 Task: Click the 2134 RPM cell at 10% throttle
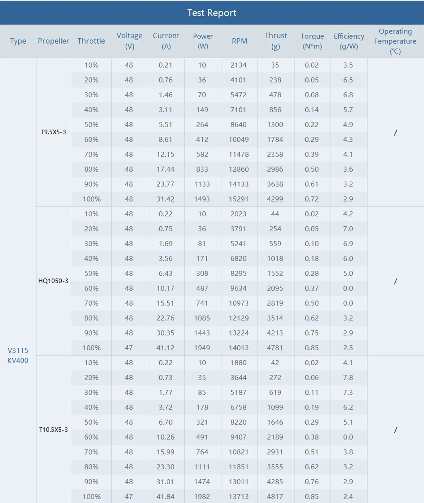tap(239, 65)
